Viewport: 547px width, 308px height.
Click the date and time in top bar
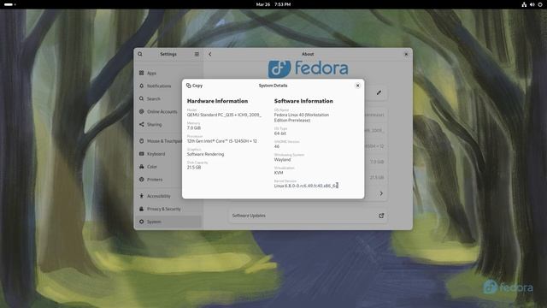[x=273, y=4]
